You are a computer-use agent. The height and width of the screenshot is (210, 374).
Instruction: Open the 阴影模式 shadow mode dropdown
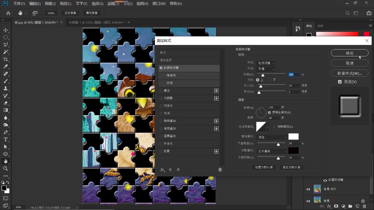[272, 151]
